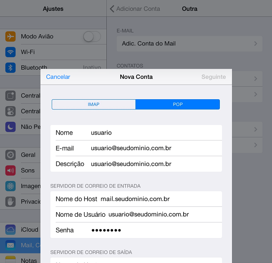Select the POP account type
The height and width of the screenshot is (263, 272).
178,104
